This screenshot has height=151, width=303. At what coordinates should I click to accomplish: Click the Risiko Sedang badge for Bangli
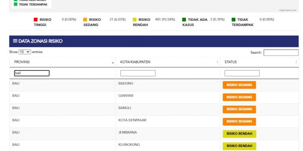pos(239,109)
